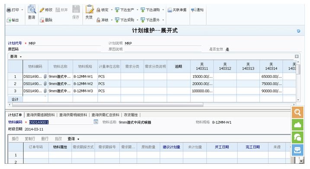Click the green chat bubbles floating button
This screenshot has width=310, height=169.
coord(297,137)
